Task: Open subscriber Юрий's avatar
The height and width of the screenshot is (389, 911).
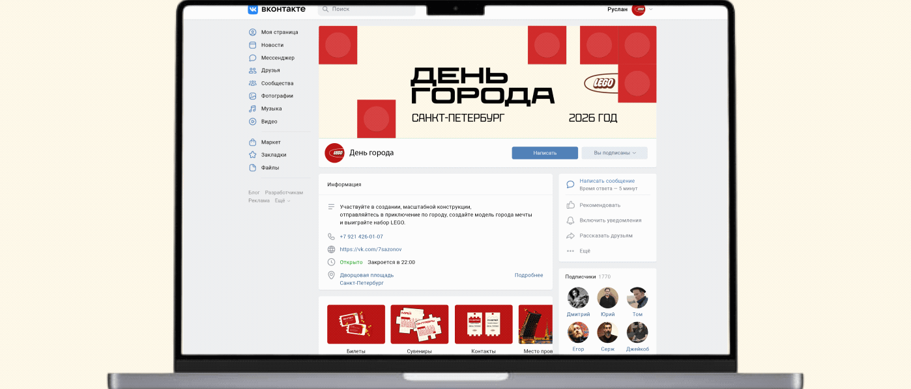Action: 607,298
